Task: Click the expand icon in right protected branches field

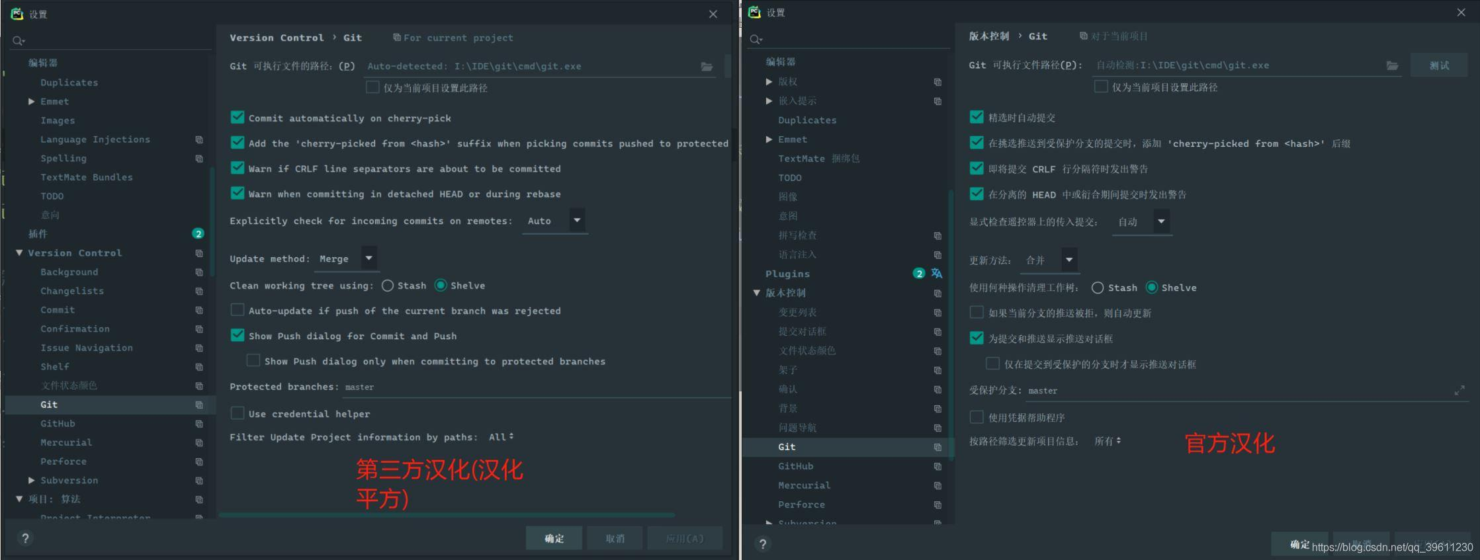Action: [1459, 391]
